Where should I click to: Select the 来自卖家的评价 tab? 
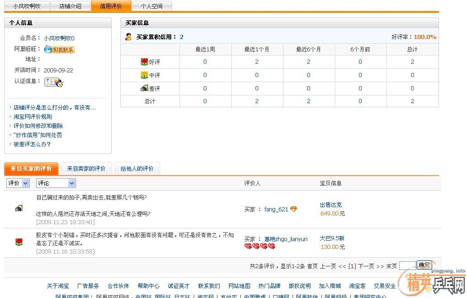86,169
